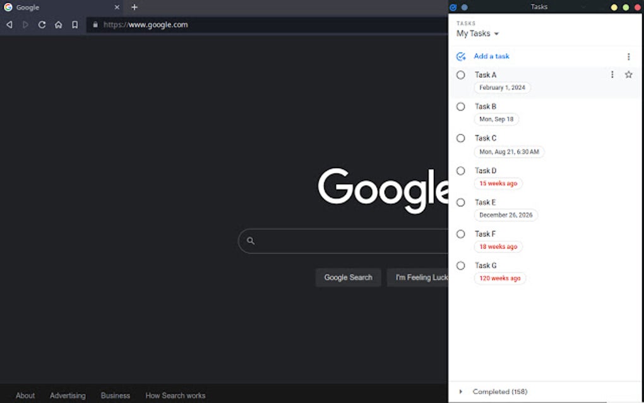
Task: Click the home icon dropdown in browser toolbar
Action: (58, 25)
